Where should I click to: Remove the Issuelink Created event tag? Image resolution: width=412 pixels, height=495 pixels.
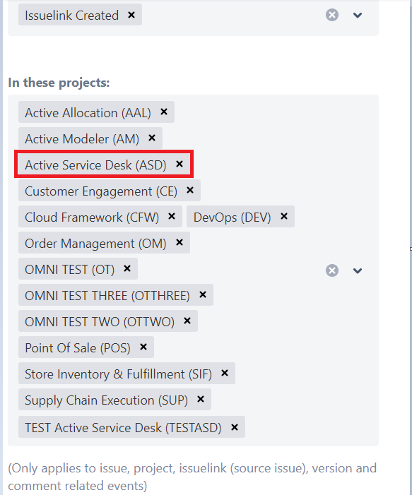point(131,15)
